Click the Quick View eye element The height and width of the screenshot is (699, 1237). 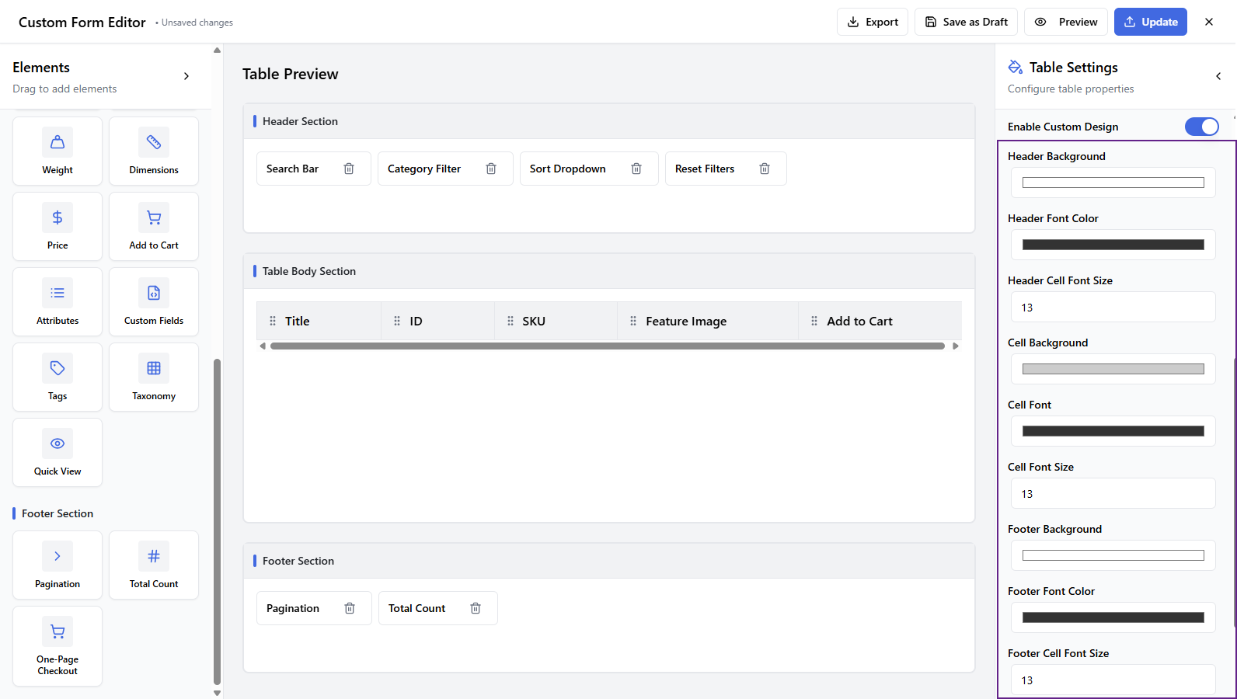point(57,452)
